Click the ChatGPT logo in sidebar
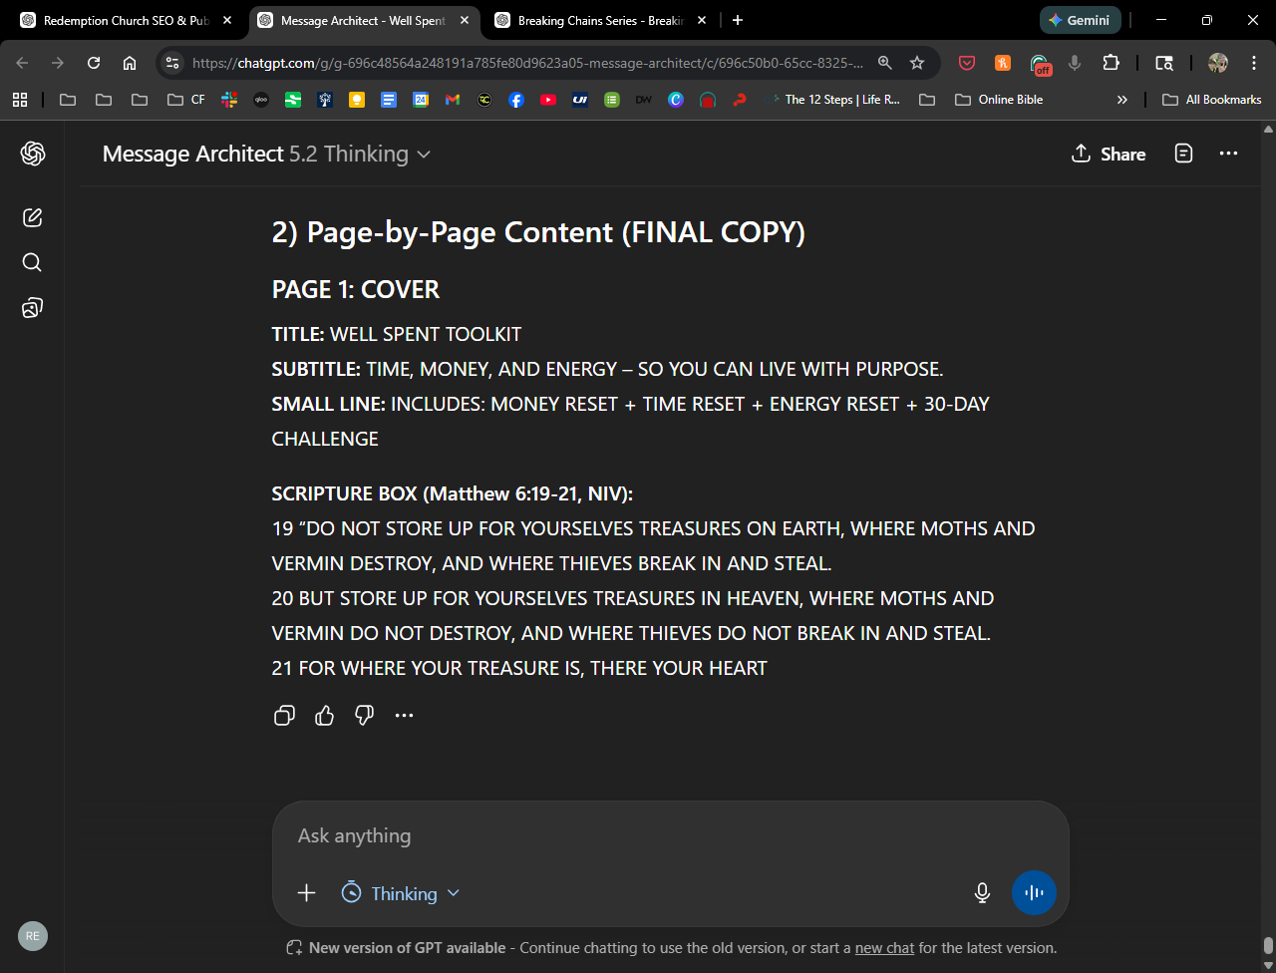1276x973 pixels. click(33, 154)
